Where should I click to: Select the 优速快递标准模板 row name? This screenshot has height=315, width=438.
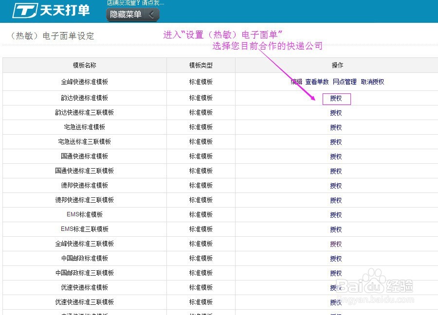[x=84, y=287]
